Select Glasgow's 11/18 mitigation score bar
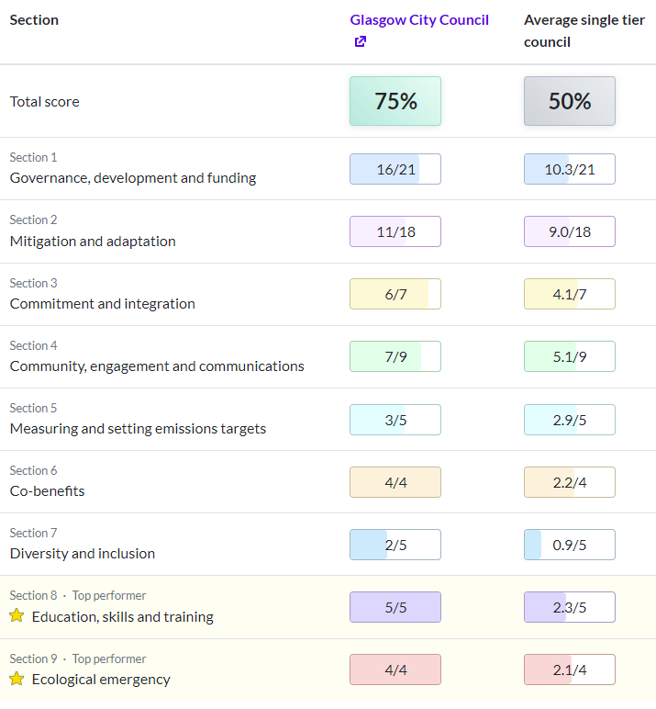 pyautogui.click(x=395, y=231)
